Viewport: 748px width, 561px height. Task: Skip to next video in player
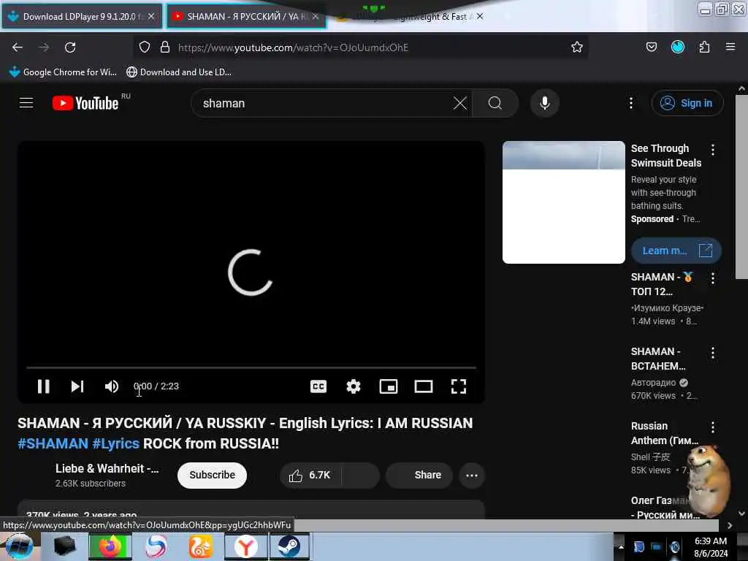pos(77,386)
